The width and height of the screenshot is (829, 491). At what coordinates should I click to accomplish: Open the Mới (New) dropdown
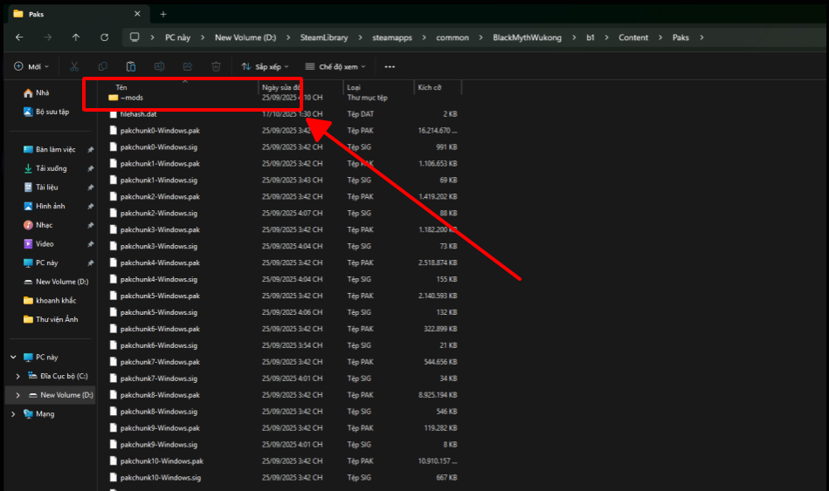[31, 66]
